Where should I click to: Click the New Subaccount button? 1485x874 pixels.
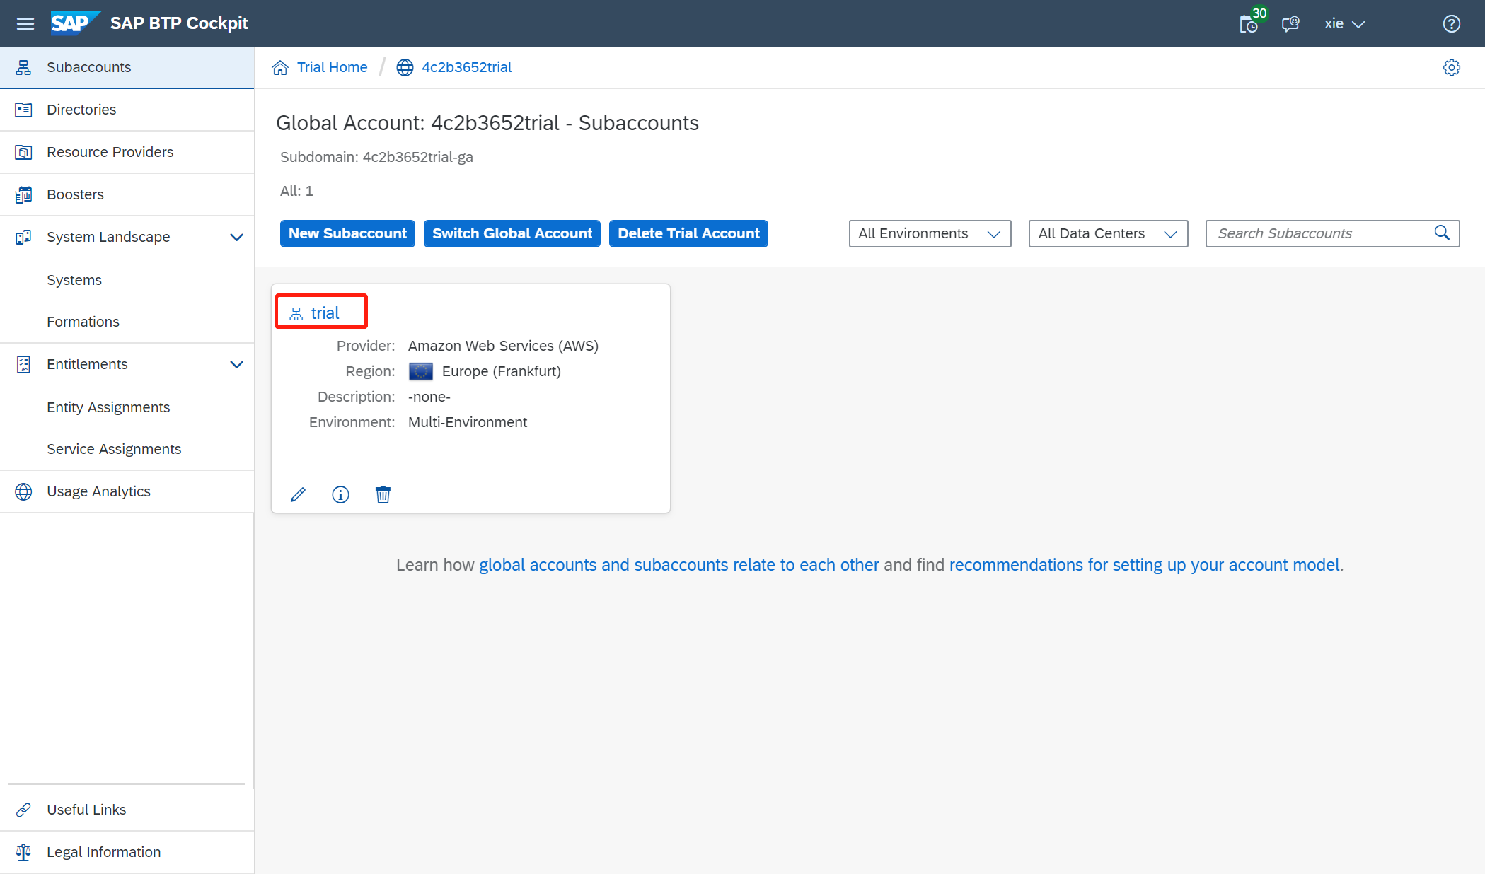pos(347,233)
